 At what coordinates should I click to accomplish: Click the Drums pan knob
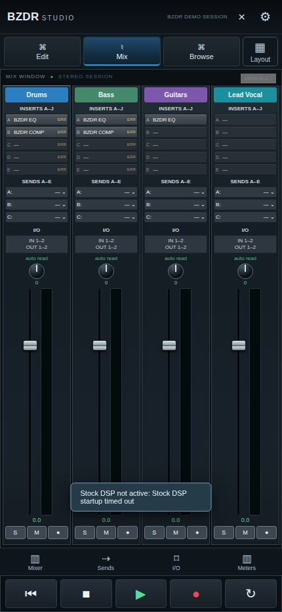(x=37, y=271)
